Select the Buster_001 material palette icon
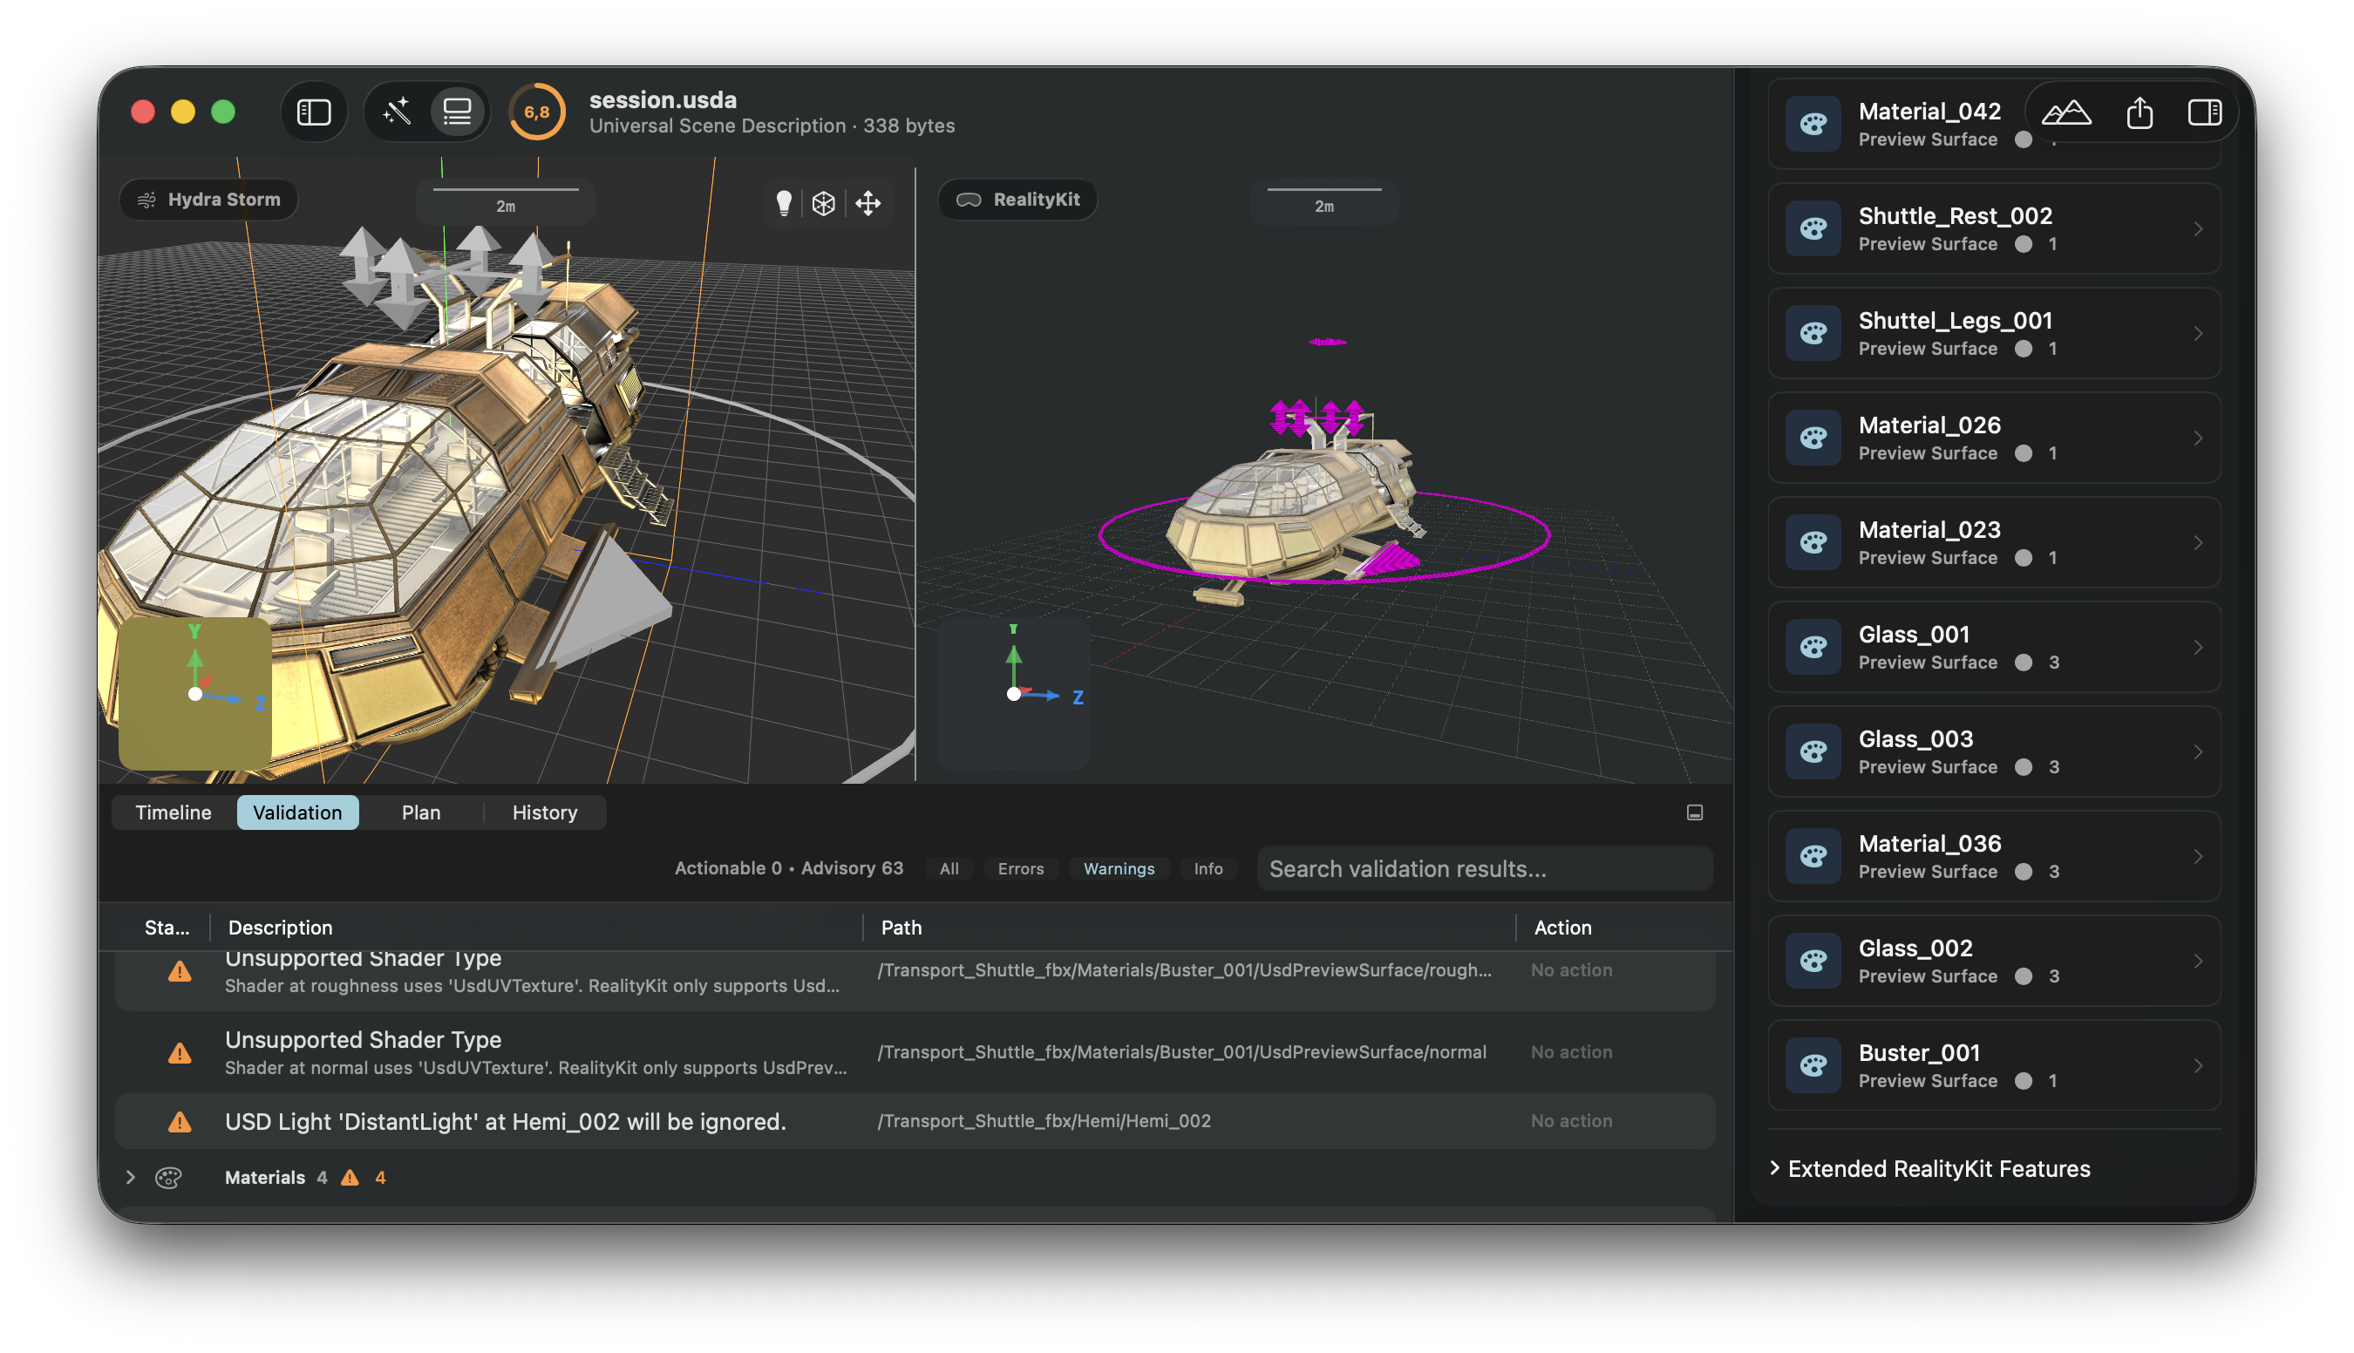Viewport: 2354px width, 1353px height. [x=1813, y=1065]
